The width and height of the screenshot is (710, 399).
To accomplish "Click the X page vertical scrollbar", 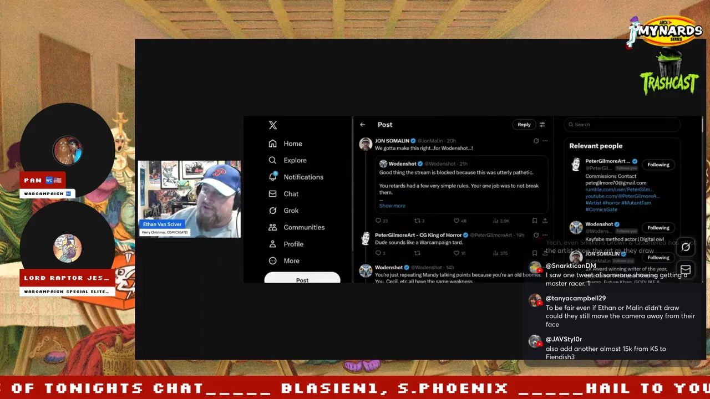I will click(x=702, y=125).
